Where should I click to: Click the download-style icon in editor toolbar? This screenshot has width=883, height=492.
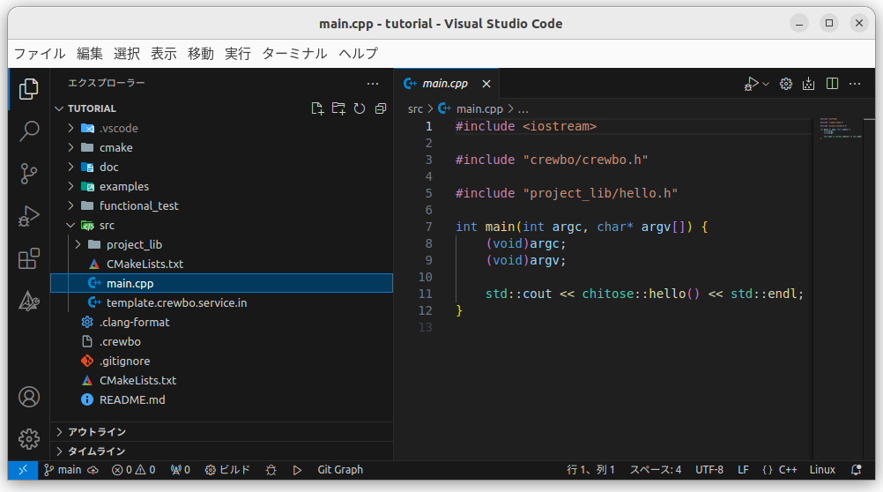(809, 84)
